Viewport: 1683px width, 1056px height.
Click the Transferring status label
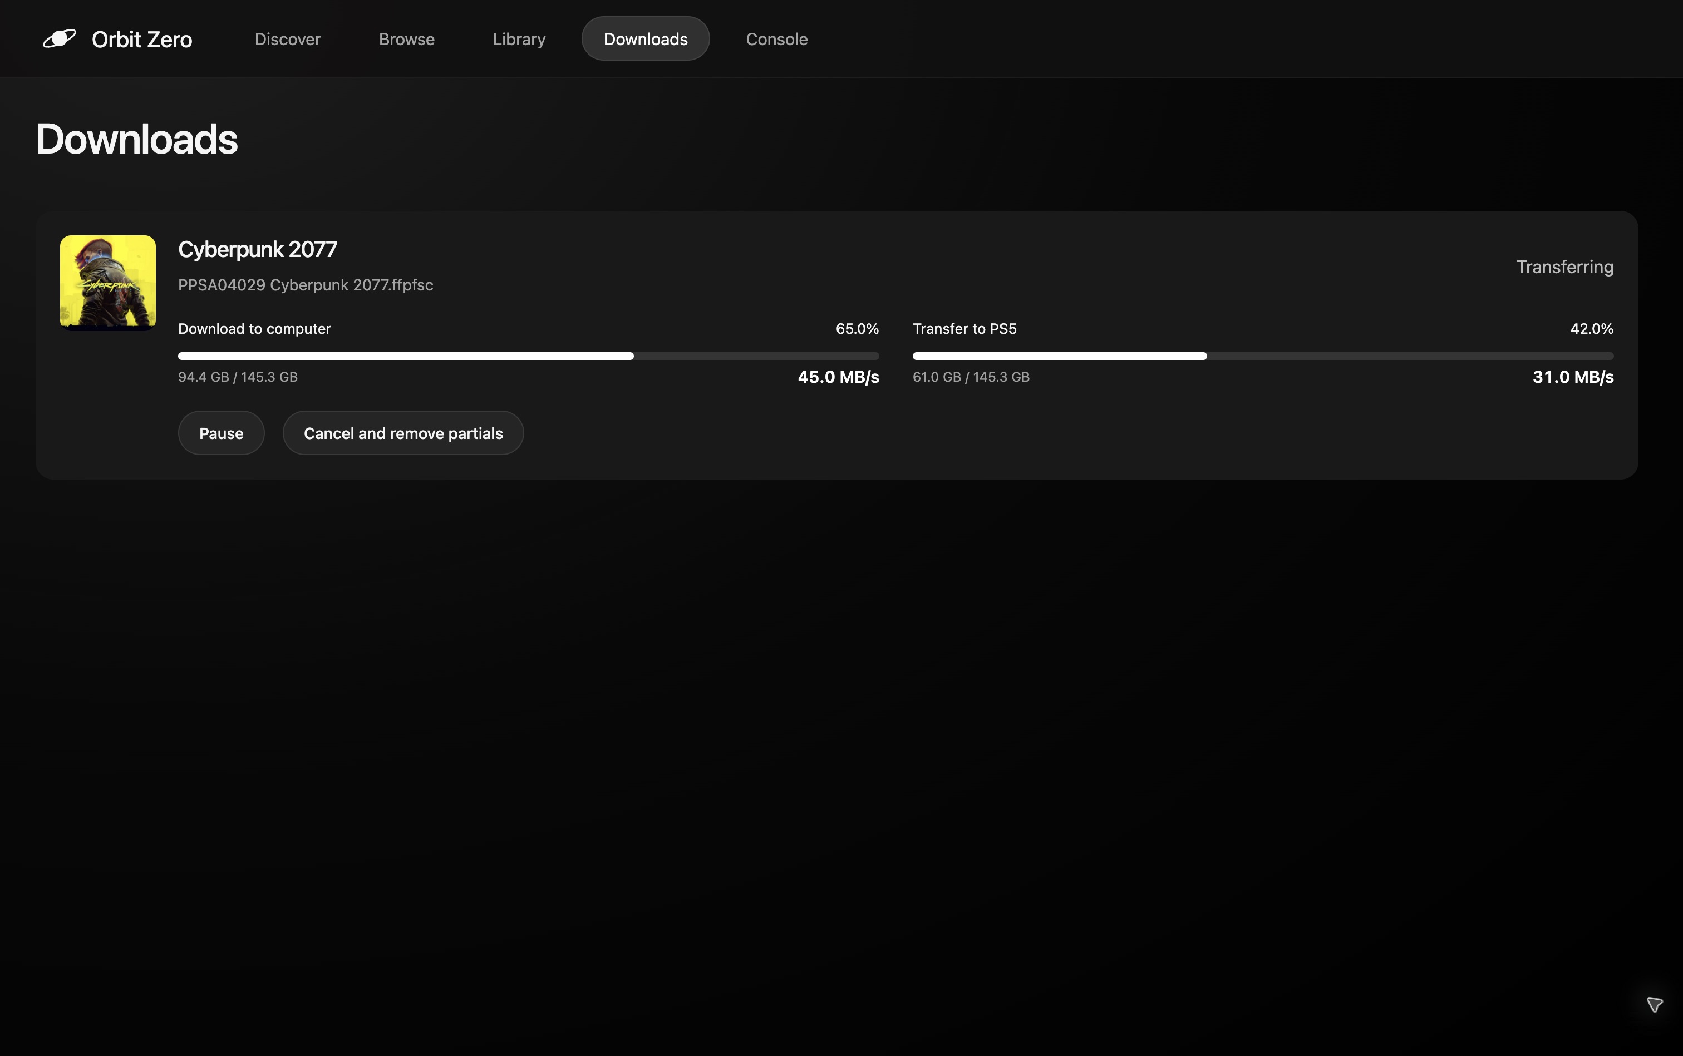(x=1565, y=267)
